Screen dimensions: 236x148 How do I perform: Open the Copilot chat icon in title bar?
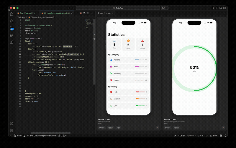(163, 8)
